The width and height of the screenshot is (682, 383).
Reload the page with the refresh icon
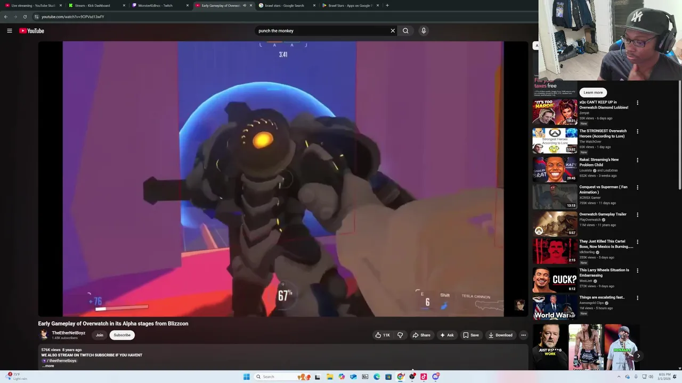pyautogui.click(x=25, y=16)
